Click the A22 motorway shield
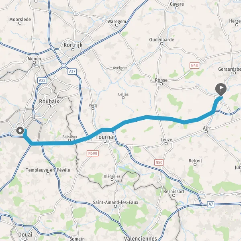Viewport: 241px width, 241px height. [x=42, y=80]
